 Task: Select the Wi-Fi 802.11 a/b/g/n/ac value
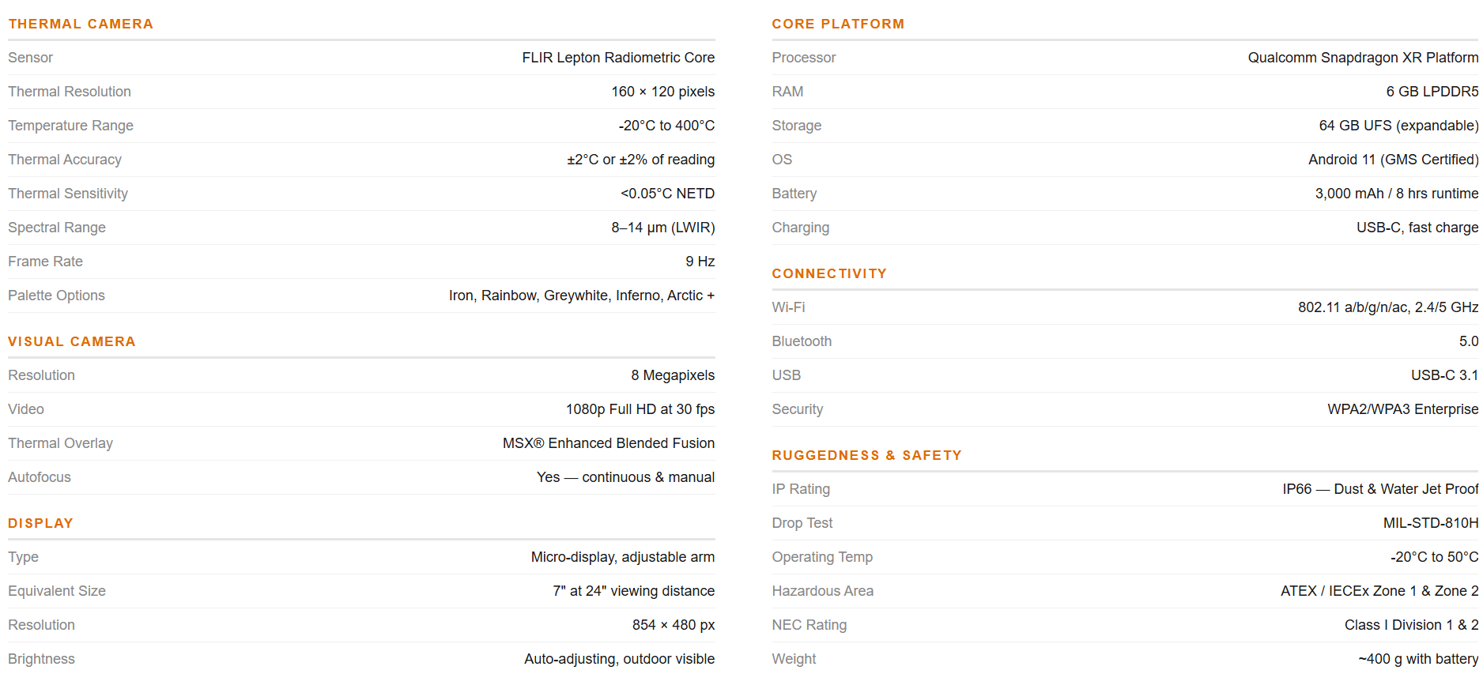1388,307
